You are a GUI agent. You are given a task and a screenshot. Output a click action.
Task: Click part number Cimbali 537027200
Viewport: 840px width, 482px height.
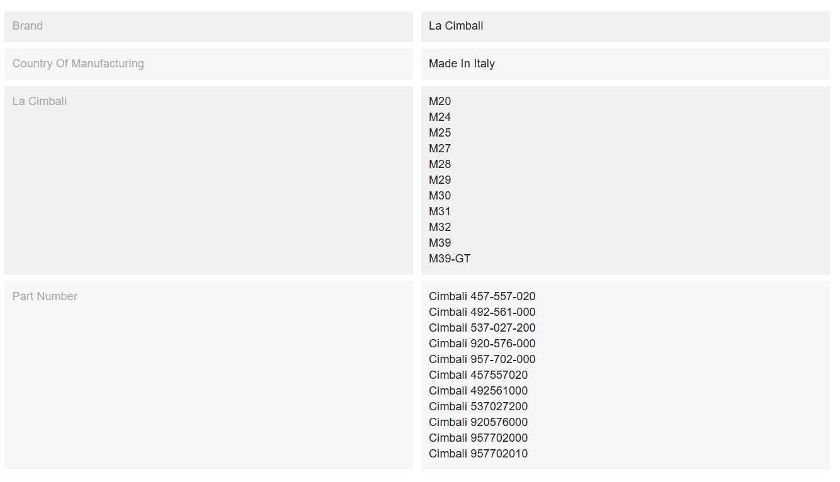478,406
